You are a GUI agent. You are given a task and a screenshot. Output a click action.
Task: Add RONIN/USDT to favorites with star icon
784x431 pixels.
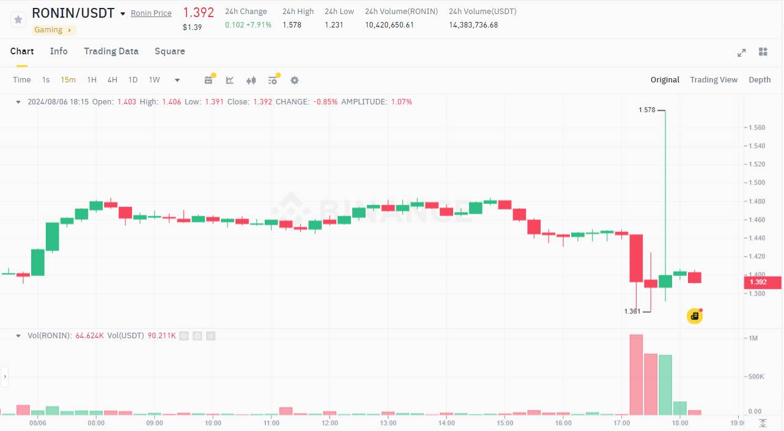tap(18, 20)
